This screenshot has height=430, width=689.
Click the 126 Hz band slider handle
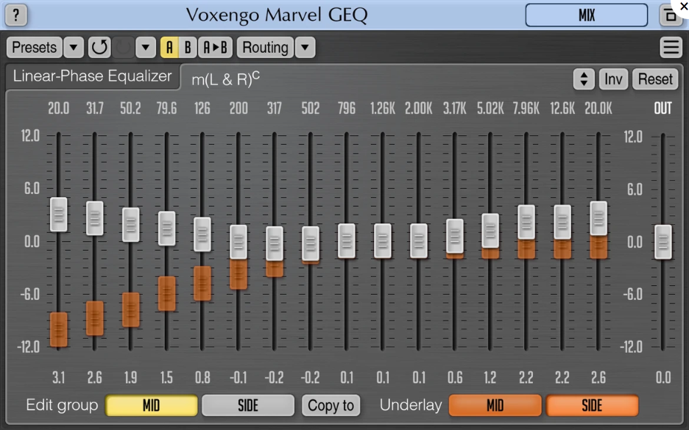[x=202, y=234]
